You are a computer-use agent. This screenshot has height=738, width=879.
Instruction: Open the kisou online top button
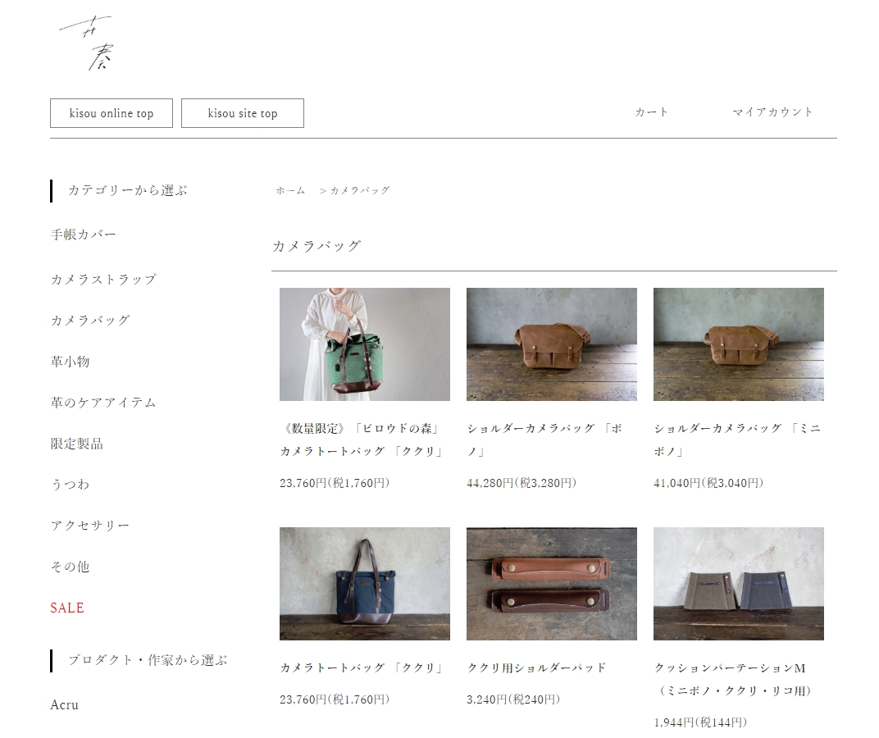112,113
